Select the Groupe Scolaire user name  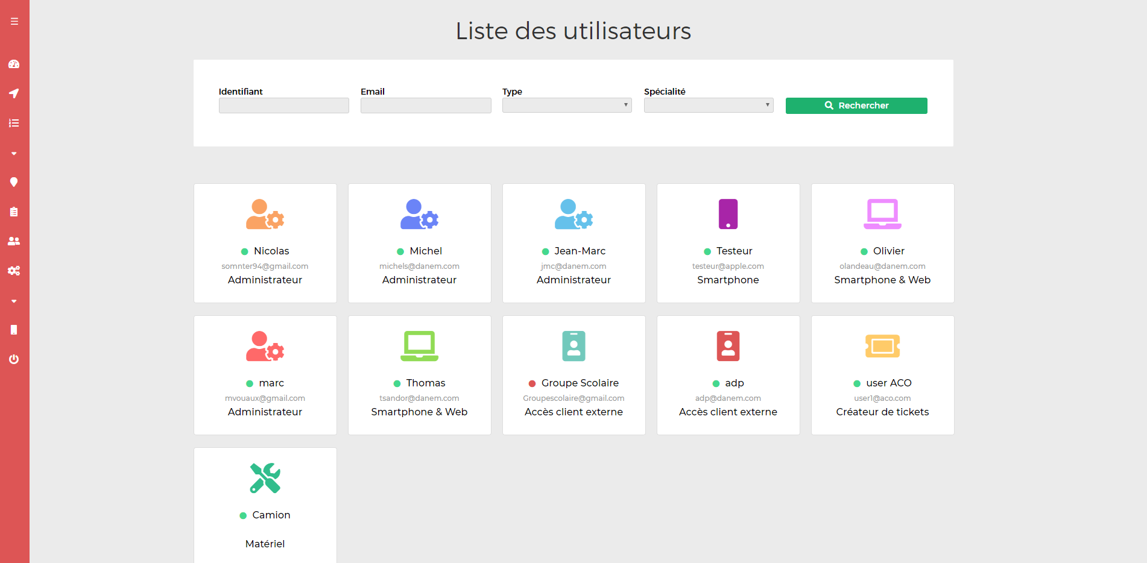580,383
